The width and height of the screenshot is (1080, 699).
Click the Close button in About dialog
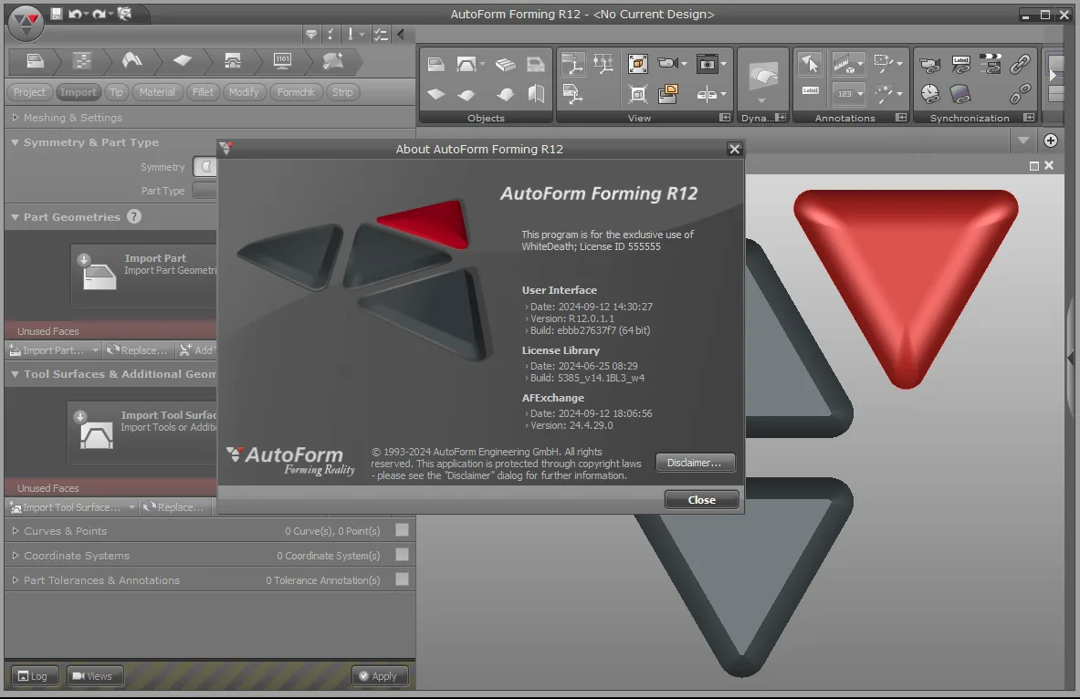702,500
